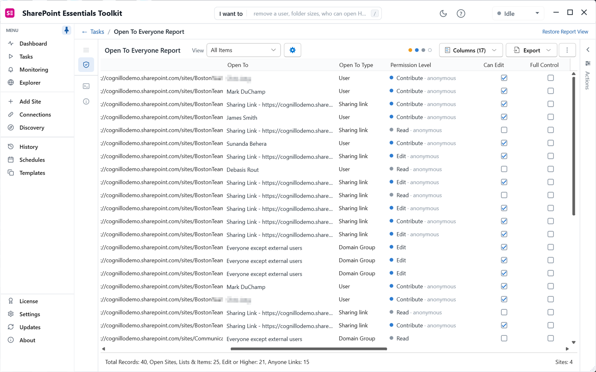This screenshot has width=596, height=372.
Task: Click the slash shortcut key icon in search
Action: pos(375,14)
